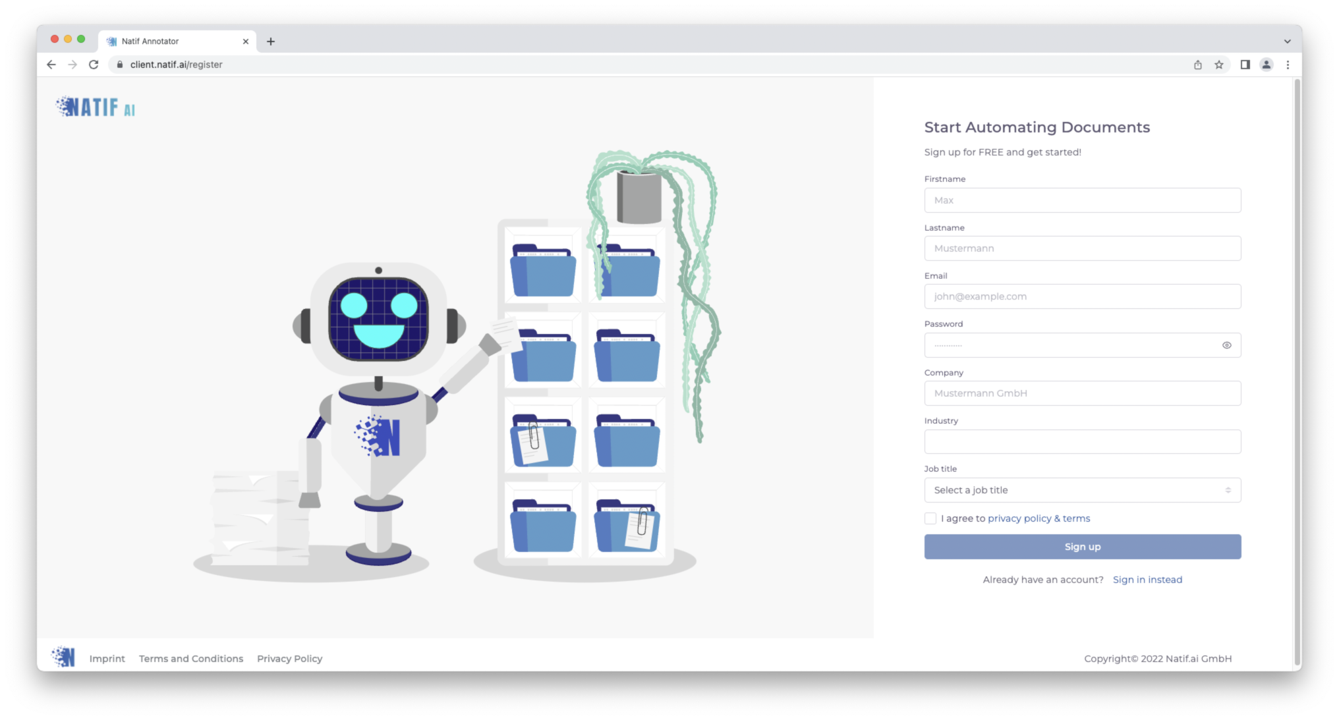This screenshot has height=720, width=1339.
Task: Click the Firstname input field
Action: (1082, 200)
